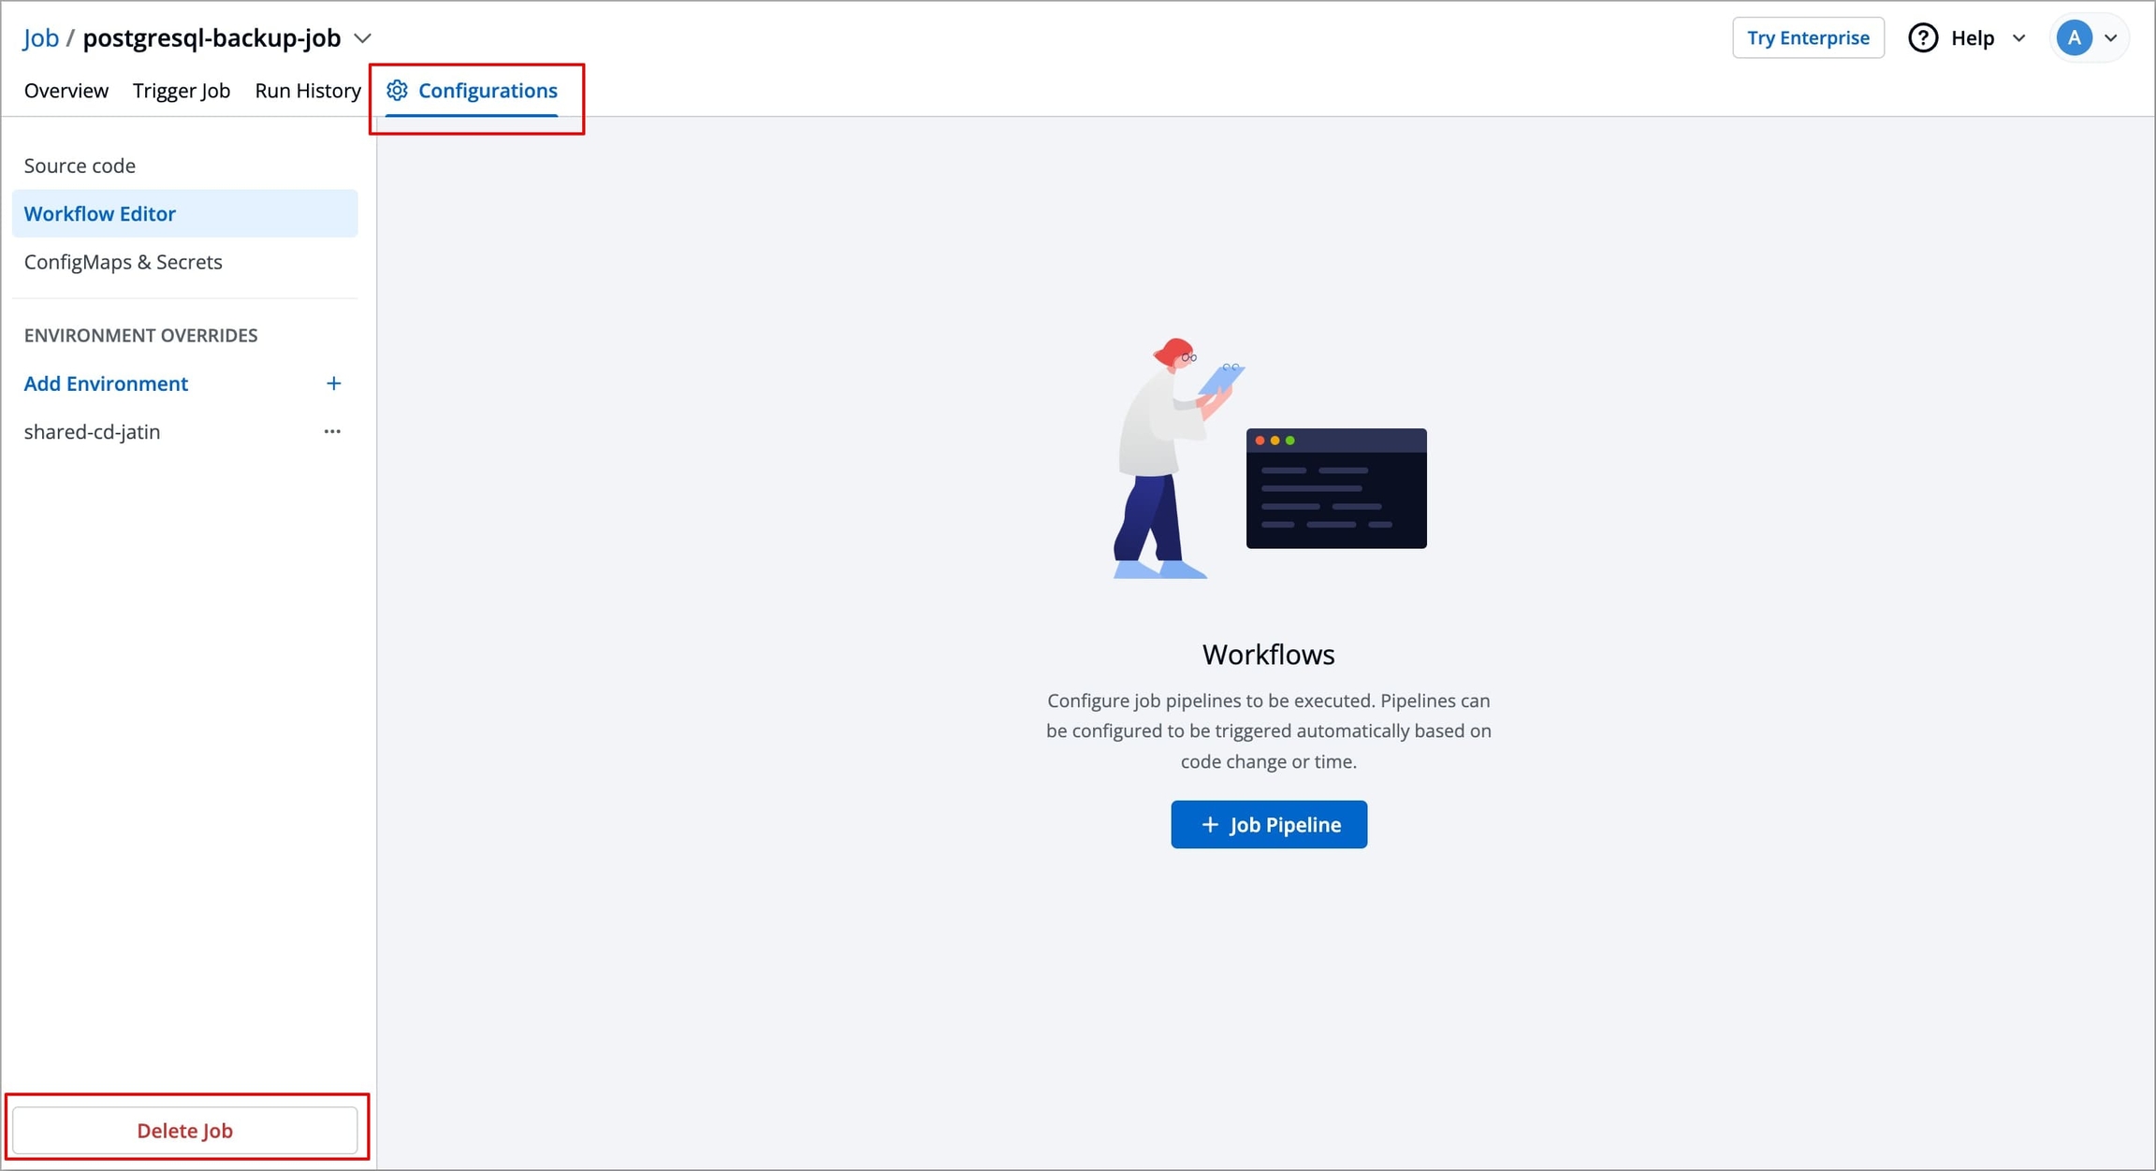Screen dimensions: 2156x1171
Task: Navigate to the Job breadcrumb link
Action: point(41,38)
